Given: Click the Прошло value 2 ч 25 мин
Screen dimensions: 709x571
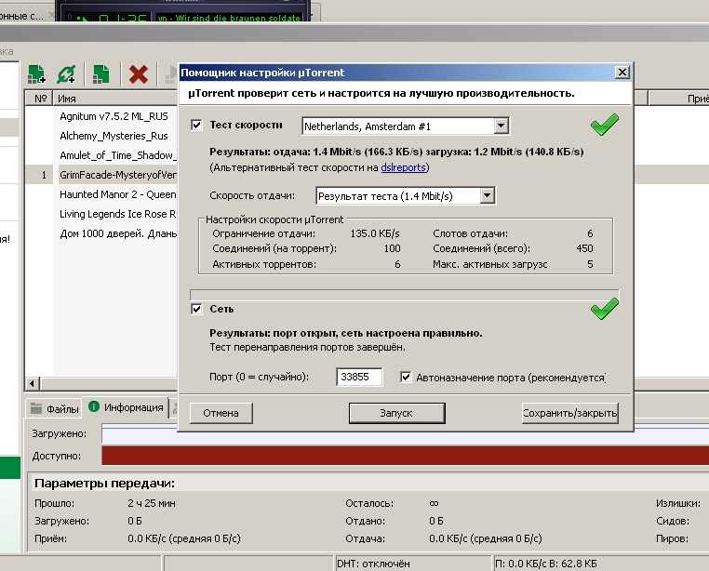Looking at the screenshot, I should click(152, 503).
